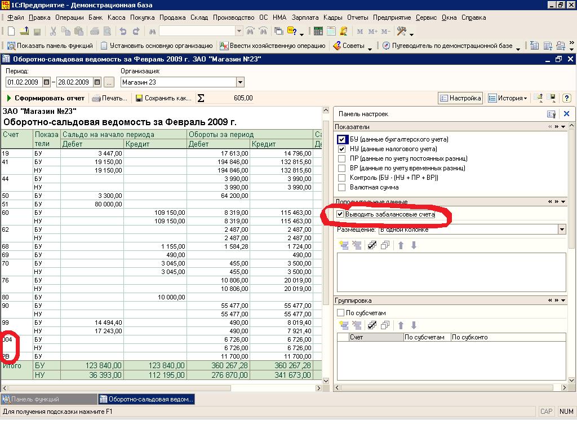
Task: Uncheck Выводить забалансовые счета
Action: [x=340, y=214]
